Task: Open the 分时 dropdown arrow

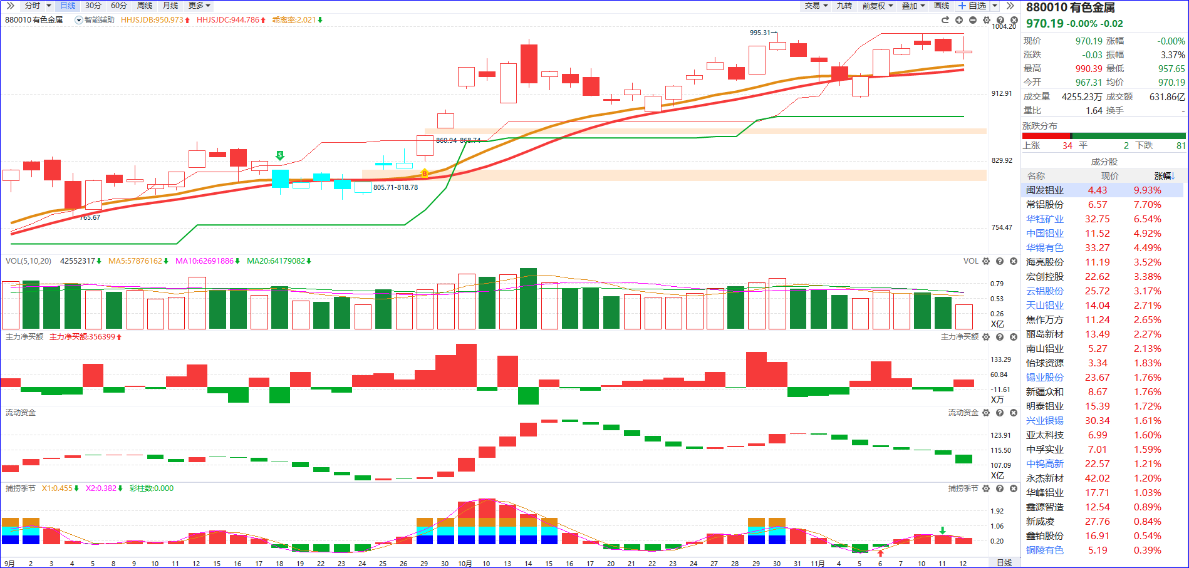Action: 49,6
